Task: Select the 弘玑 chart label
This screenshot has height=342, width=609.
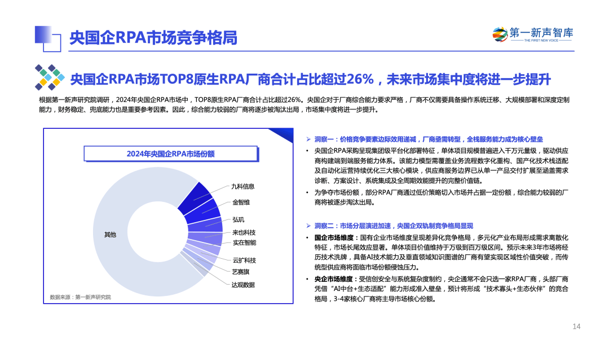Action: [x=238, y=219]
